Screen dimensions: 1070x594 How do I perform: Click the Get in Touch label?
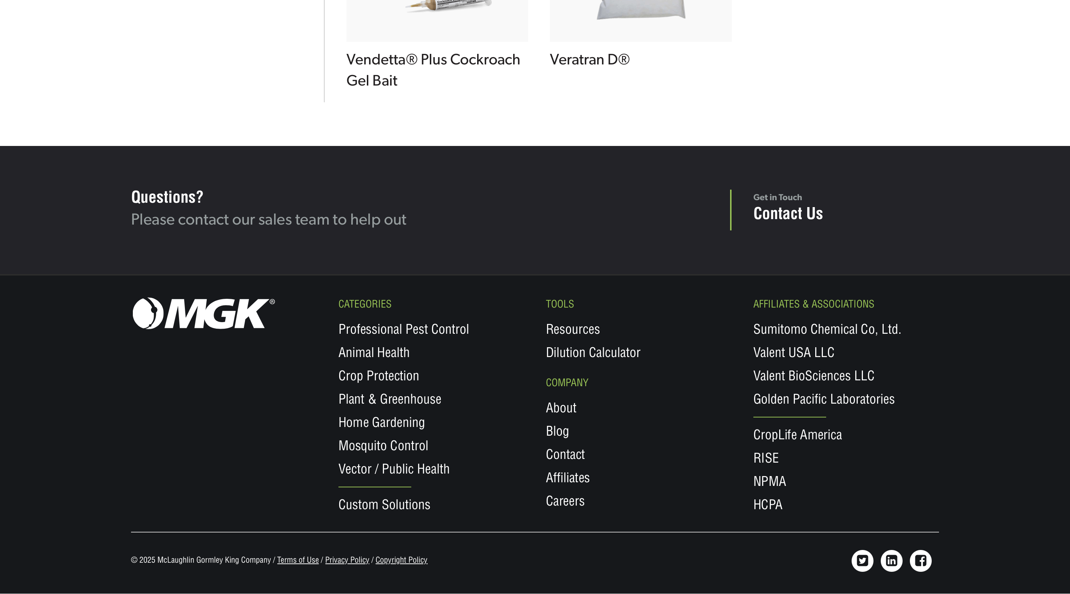778,197
